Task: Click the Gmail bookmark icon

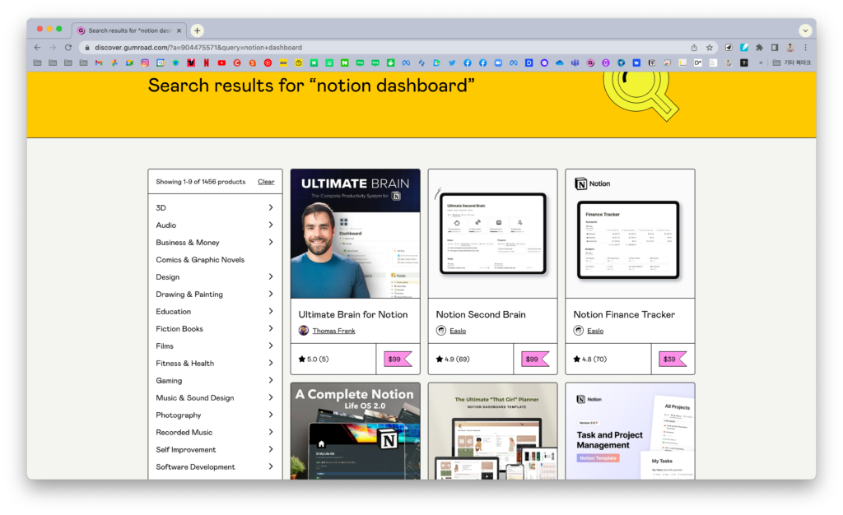Action: point(99,63)
